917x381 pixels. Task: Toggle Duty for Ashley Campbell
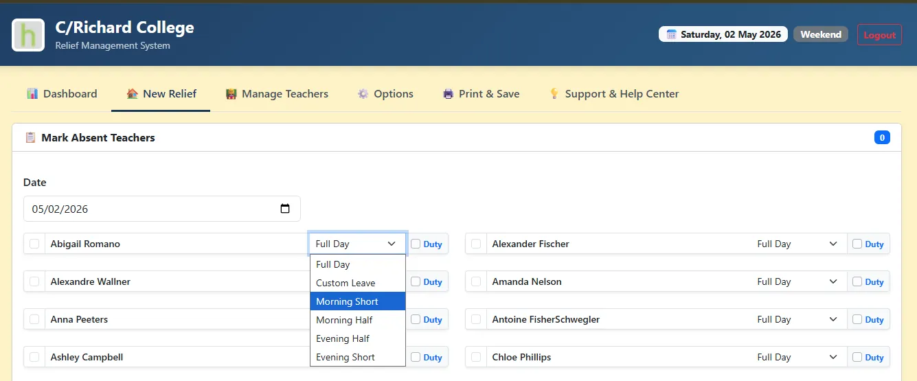click(416, 357)
